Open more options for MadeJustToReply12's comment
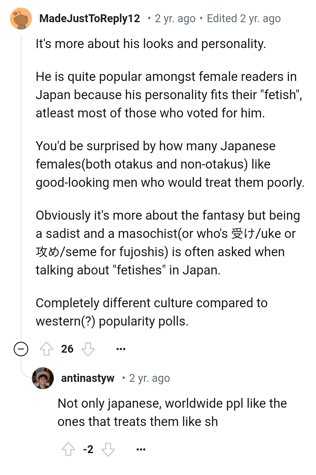This screenshot has height=475, width=316. [x=121, y=349]
